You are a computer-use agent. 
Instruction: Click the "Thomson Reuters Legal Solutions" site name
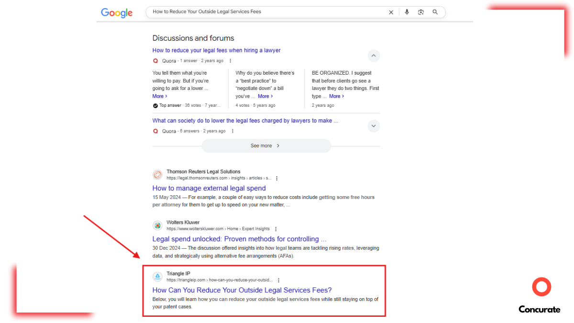click(x=203, y=172)
